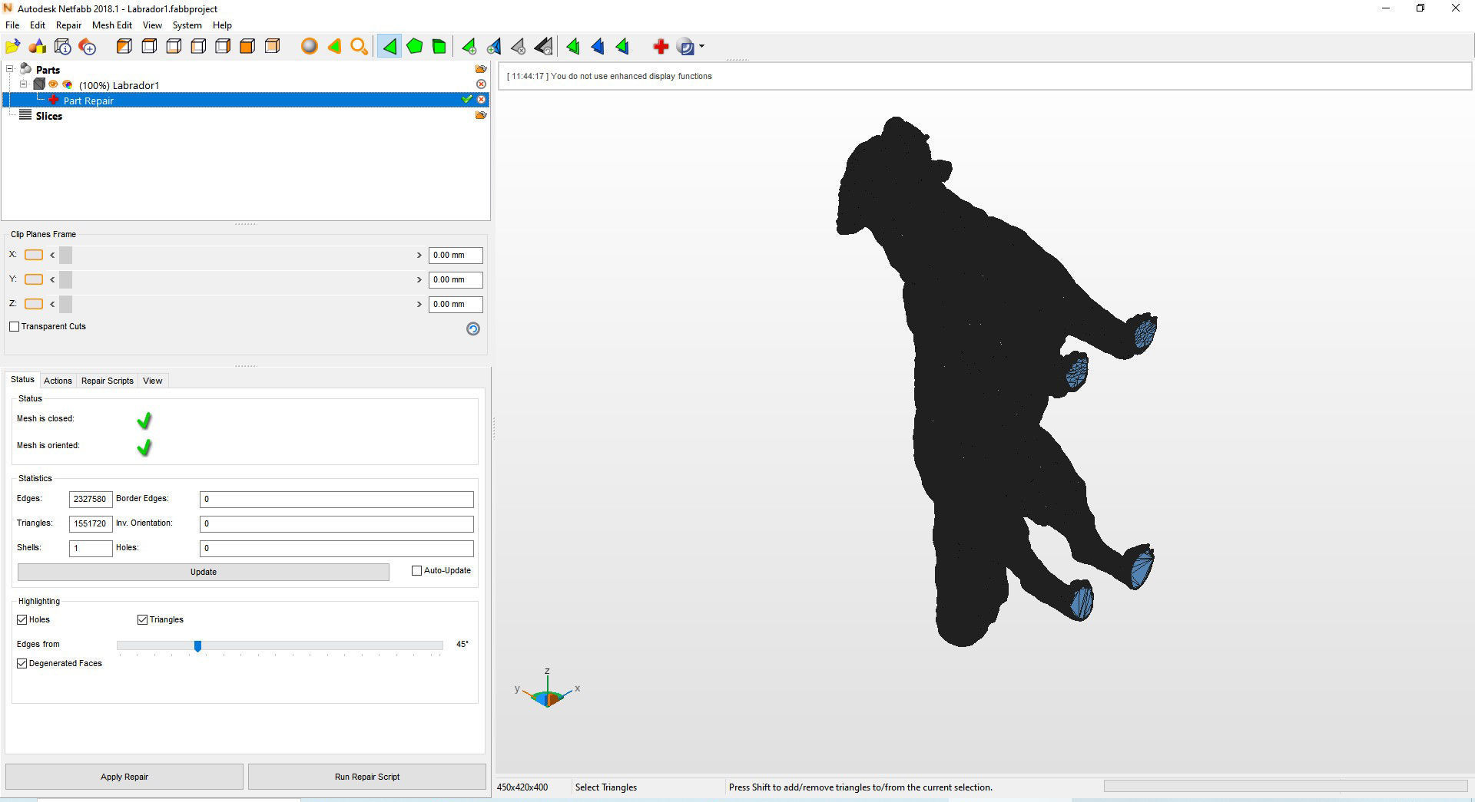
Task: Open the Repair menu
Action: tap(68, 25)
